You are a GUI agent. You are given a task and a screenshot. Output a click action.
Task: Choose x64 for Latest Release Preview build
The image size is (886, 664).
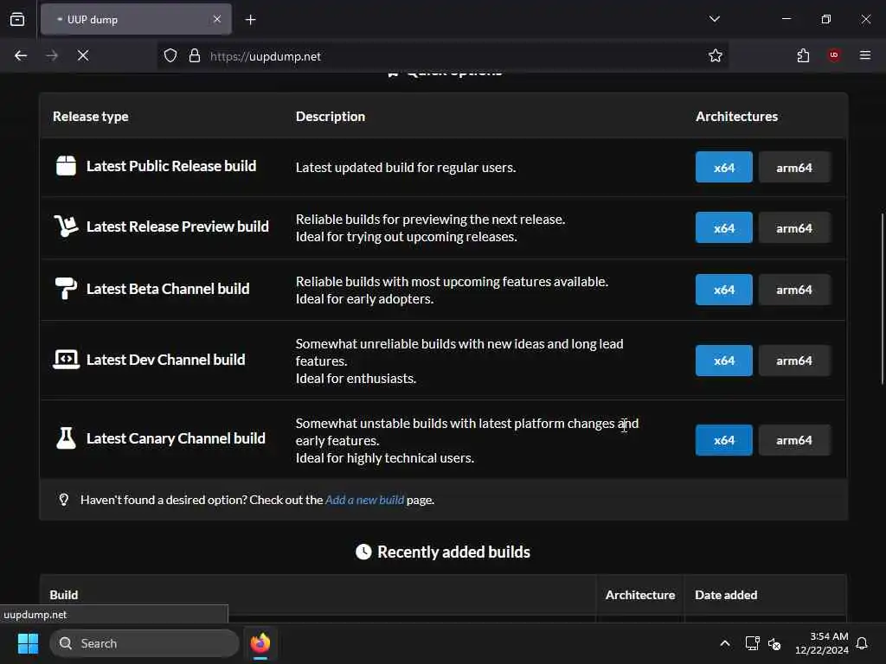click(x=724, y=227)
